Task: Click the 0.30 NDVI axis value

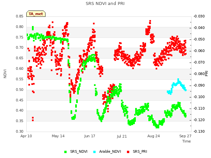Action: 20,131
